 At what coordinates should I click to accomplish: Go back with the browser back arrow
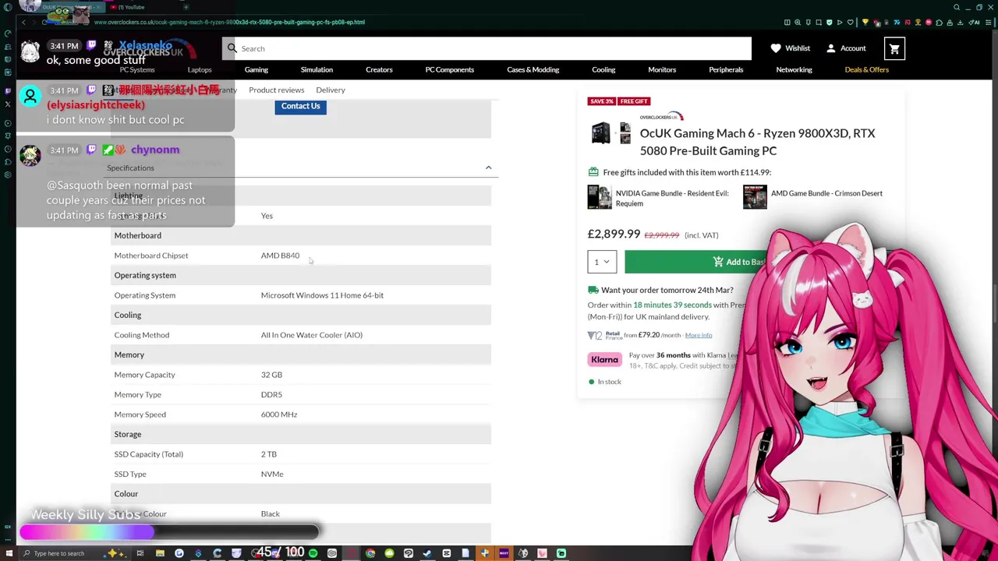23,22
